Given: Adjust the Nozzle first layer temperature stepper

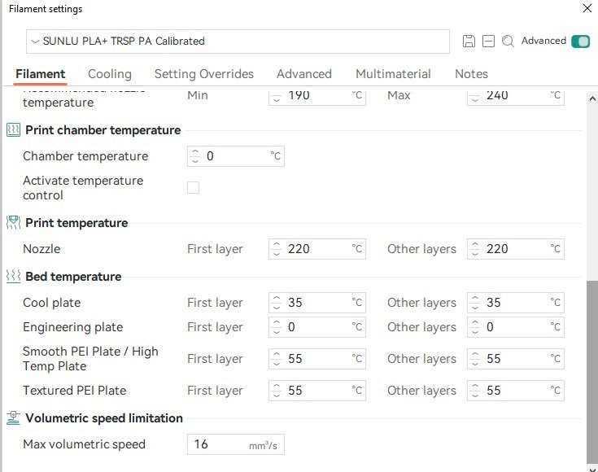Looking at the screenshot, I should (277, 249).
